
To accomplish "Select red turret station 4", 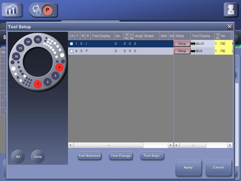I will tap(59, 67).
